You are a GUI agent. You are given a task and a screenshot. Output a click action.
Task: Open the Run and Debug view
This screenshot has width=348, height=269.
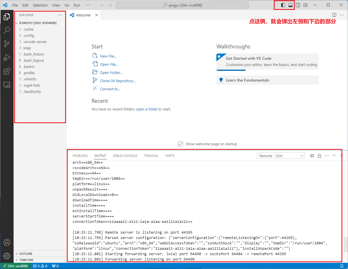point(7,57)
